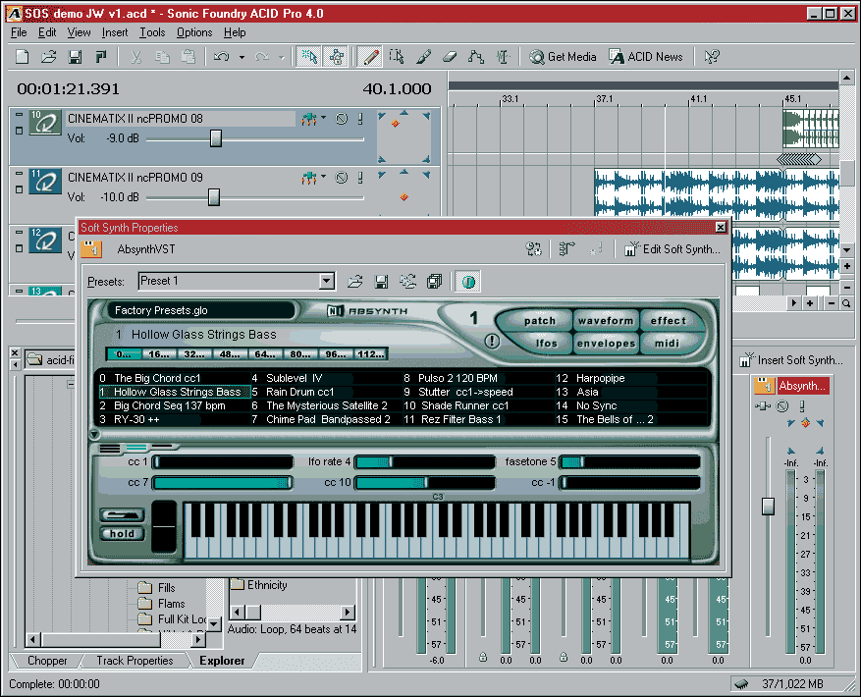This screenshot has width=861, height=697.
Task: Toggle the Absynth hold button
Action: (x=122, y=533)
